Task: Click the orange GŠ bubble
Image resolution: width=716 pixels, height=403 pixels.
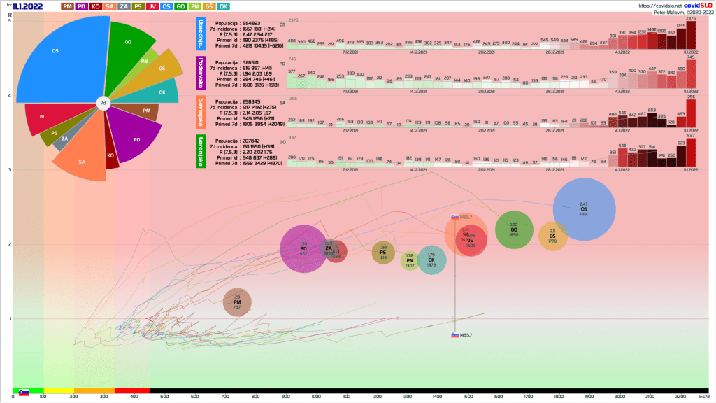Action: click(x=552, y=236)
